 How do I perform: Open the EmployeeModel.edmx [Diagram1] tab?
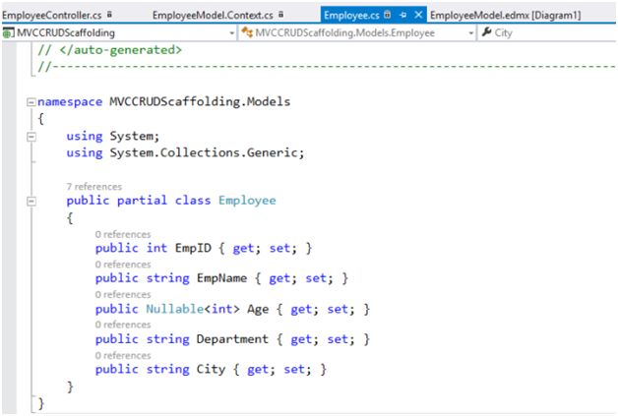[506, 15]
